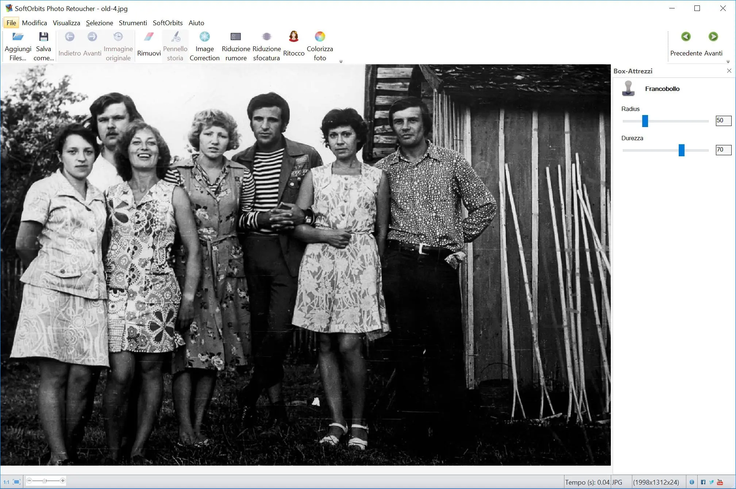Click the Precedente navigation button
736x489 pixels.
685,37
